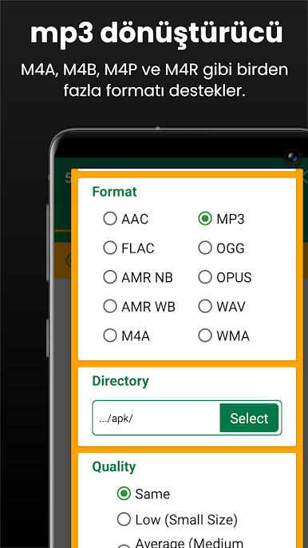Set quality to Low (Small Size)
The height and width of the screenshot is (548, 308).
124,519
